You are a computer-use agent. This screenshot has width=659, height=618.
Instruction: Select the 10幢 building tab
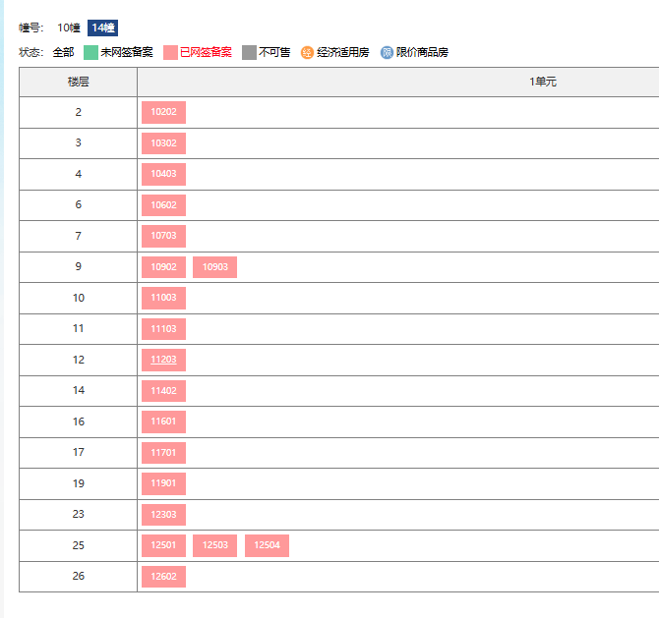pos(69,28)
